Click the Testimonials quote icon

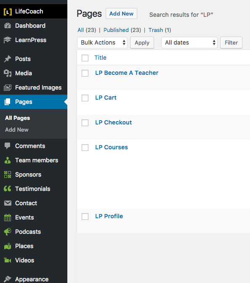click(x=8, y=189)
